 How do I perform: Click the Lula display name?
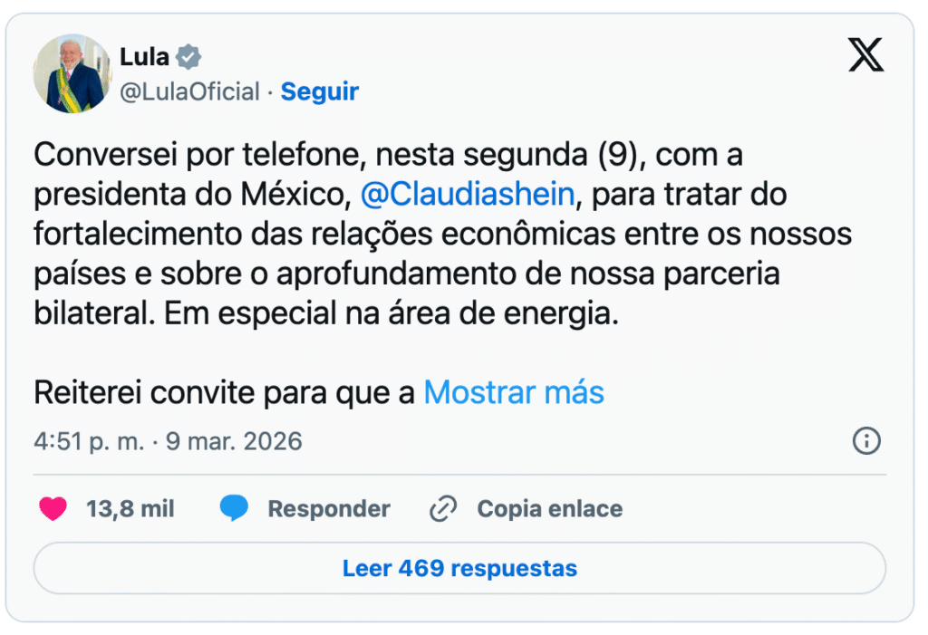pyautogui.click(x=144, y=57)
